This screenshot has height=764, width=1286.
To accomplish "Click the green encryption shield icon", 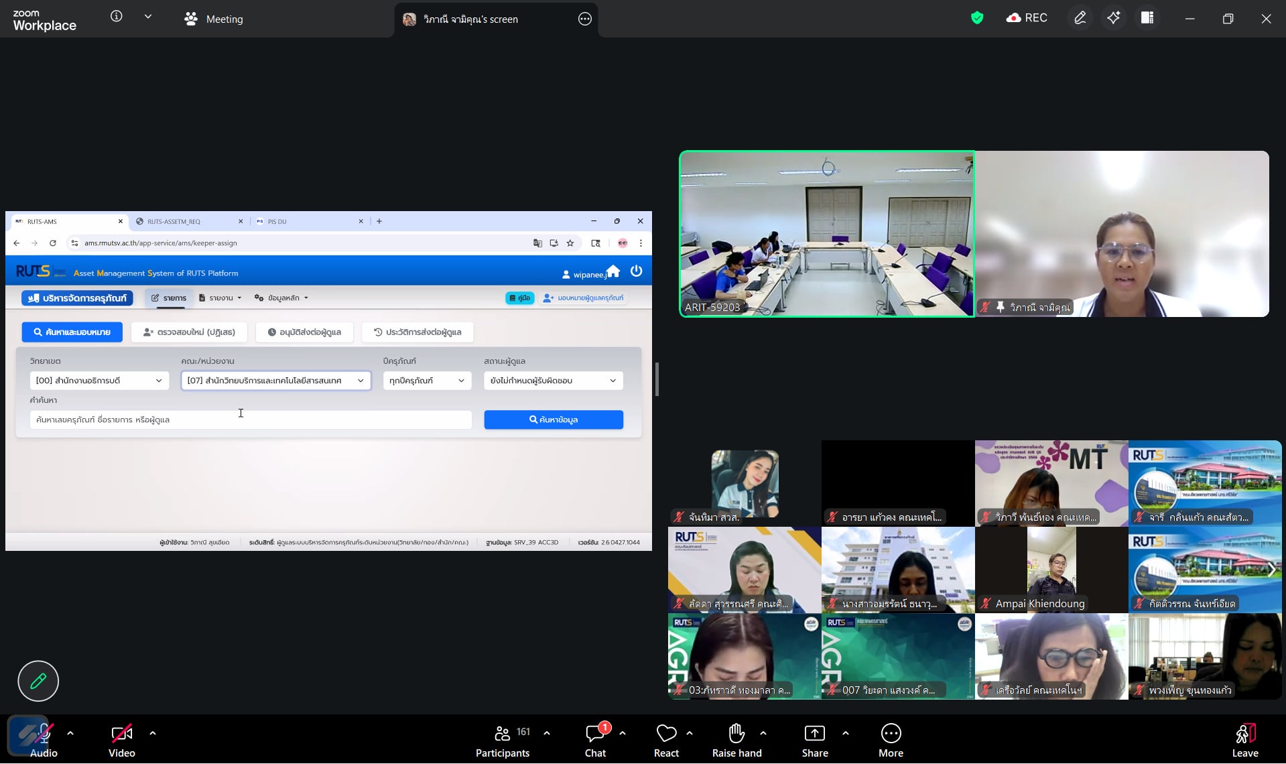I will pos(977,18).
